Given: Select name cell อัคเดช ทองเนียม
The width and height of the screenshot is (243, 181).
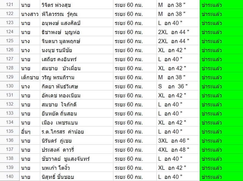Looking at the screenshot, I should click(77, 95).
